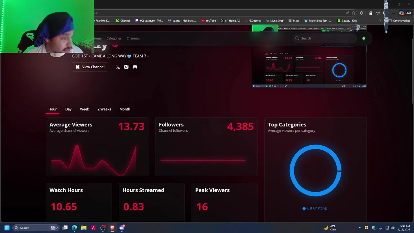Open the Instagram social link icon
The image size is (414, 233).
click(x=126, y=67)
